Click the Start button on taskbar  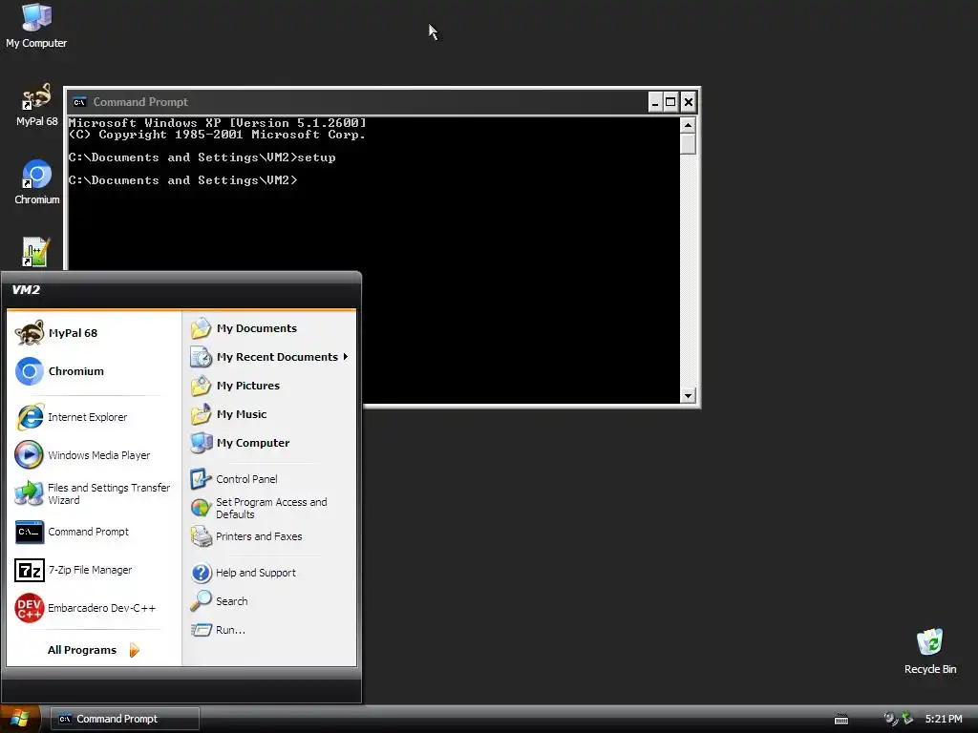click(20, 719)
